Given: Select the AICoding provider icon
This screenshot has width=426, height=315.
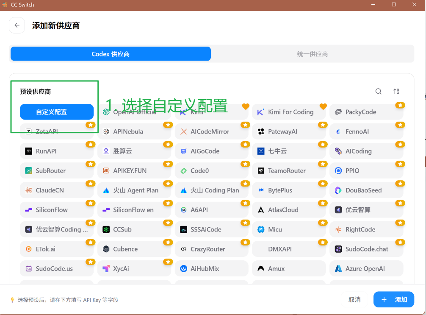Looking at the screenshot, I should (x=338, y=151).
